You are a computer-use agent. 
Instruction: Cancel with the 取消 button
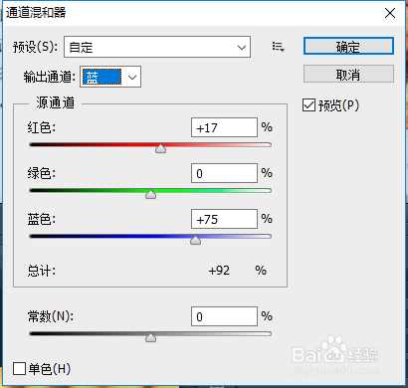click(x=348, y=75)
